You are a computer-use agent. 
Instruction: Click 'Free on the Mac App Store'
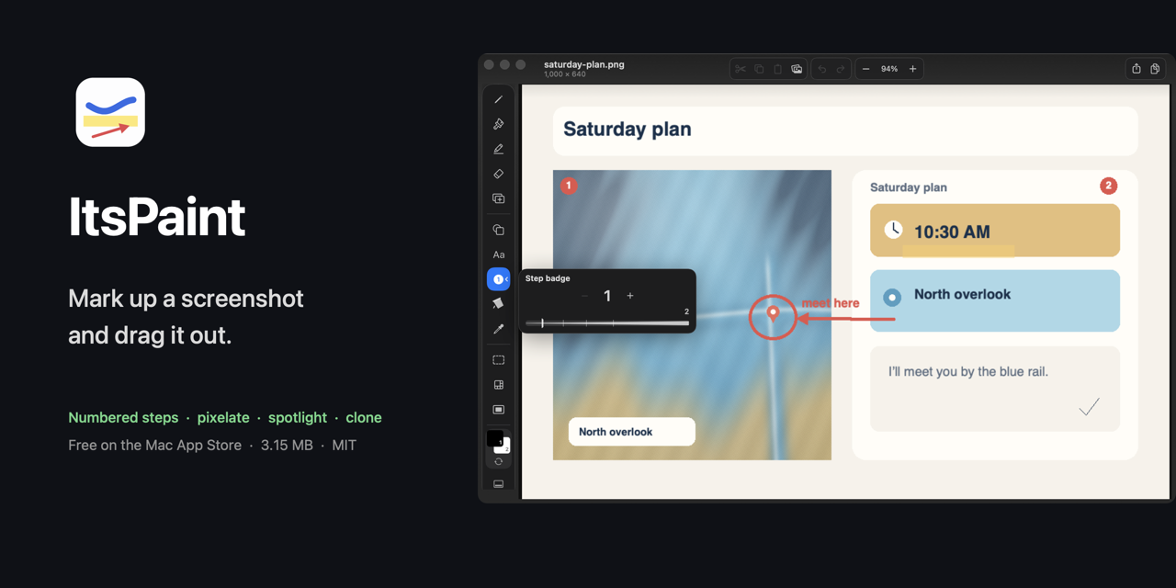[154, 445]
